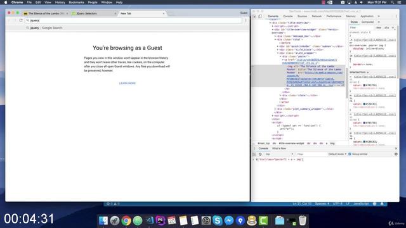This screenshot has height=228, width=406.
Task: Click the img breadcrumb item
Action: [332, 143]
